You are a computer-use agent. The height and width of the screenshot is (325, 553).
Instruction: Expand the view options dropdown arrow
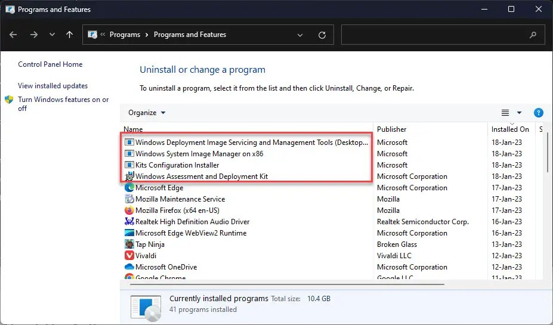[x=519, y=113]
